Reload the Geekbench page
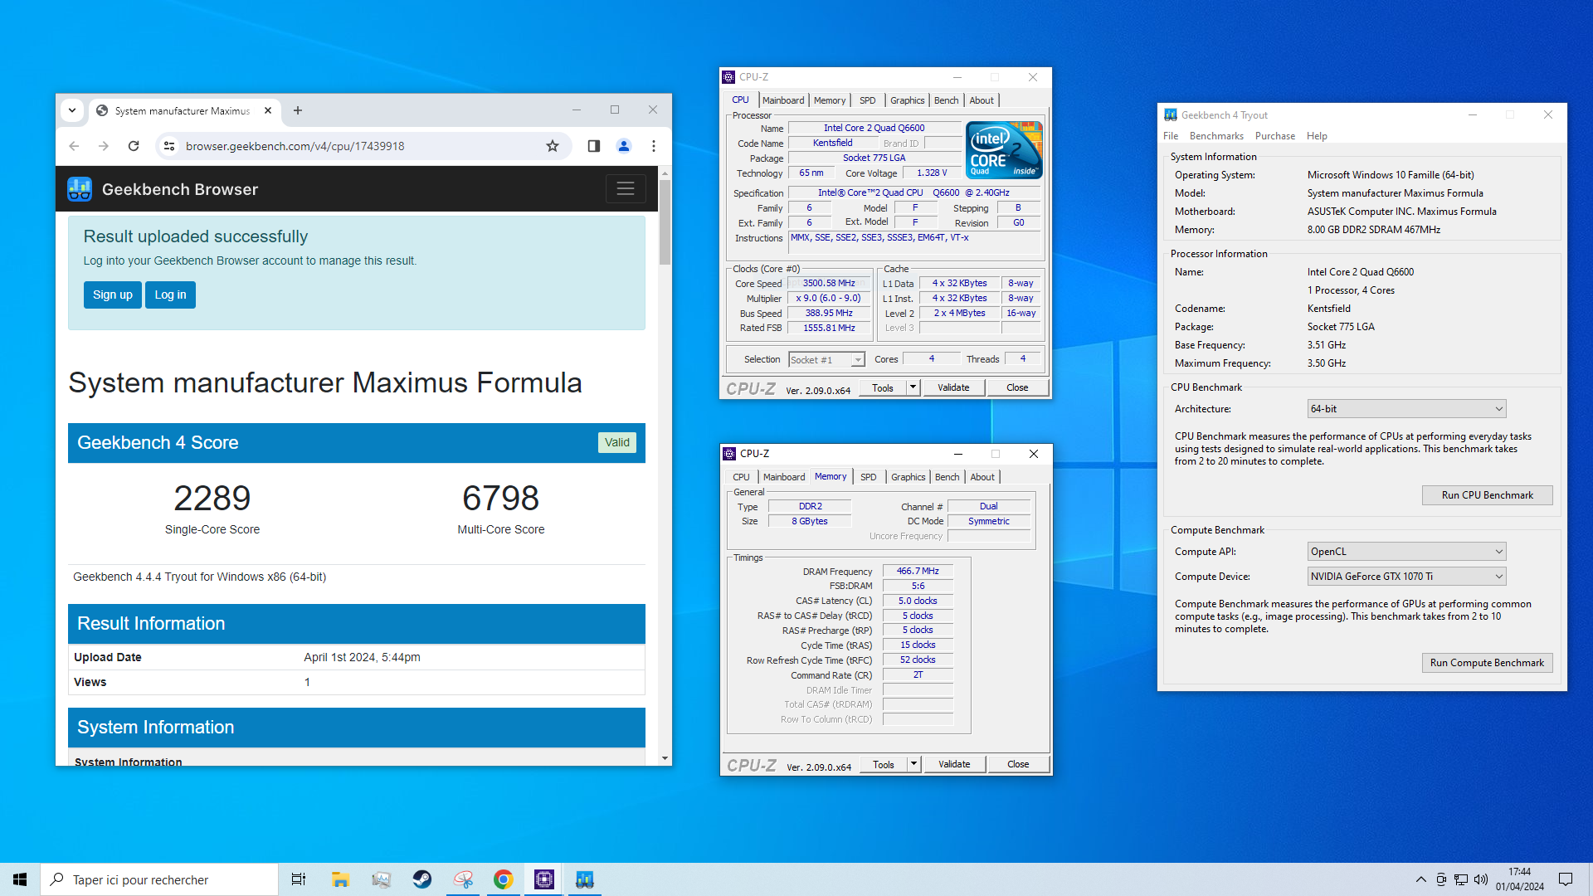1593x896 pixels. click(x=134, y=146)
